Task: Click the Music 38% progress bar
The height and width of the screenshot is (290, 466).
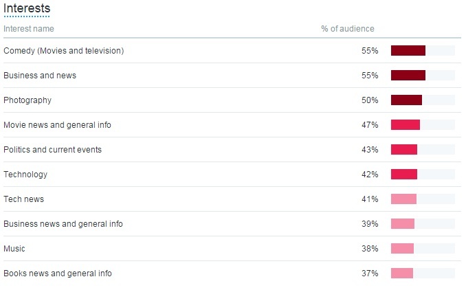Action: [x=403, y=249]
